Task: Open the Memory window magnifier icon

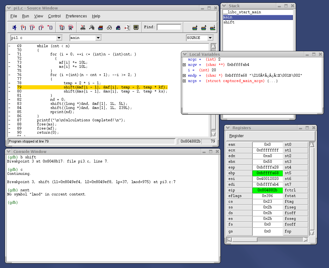Action: [92, 28]
